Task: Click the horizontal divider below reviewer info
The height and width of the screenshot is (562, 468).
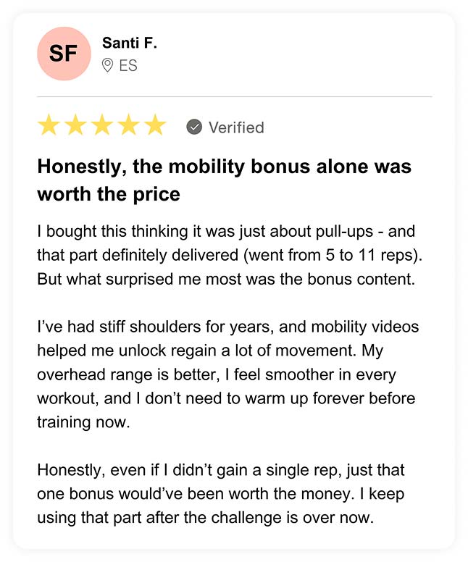Action: pyautogui.click(x=234, y=96)
